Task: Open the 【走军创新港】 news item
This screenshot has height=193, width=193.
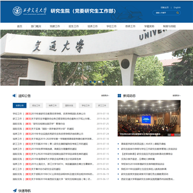Action: (x=147, y=154)
